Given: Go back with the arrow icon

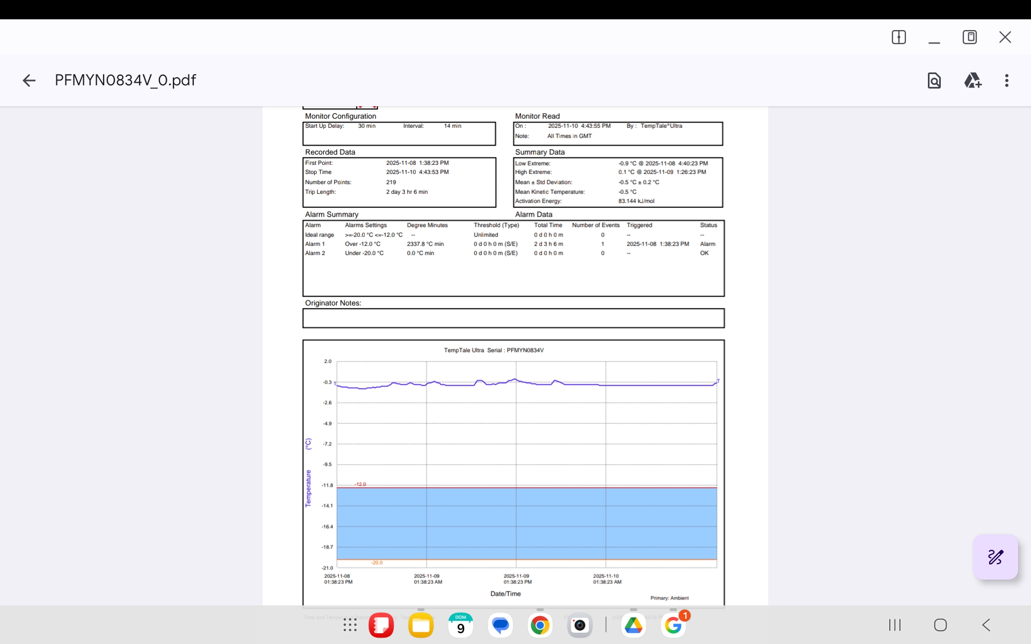Looking at the screenshot, I should coord(29,80).
